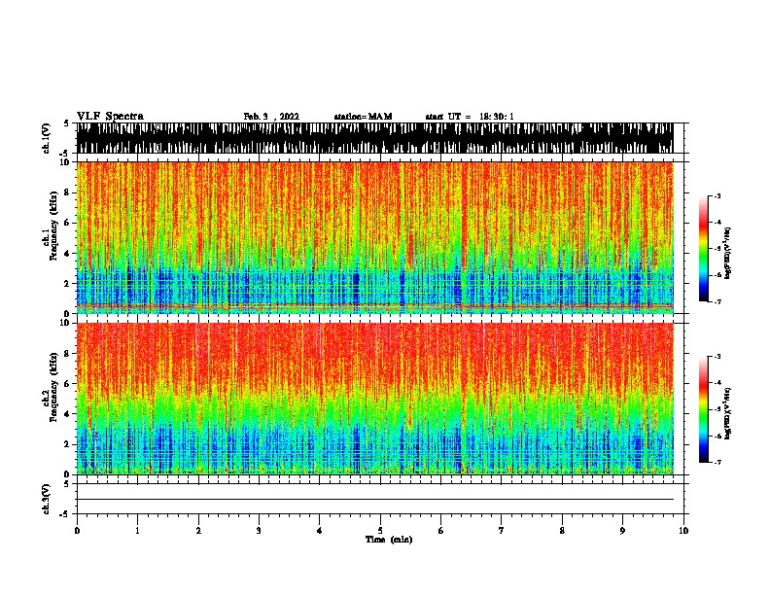Screen dimensions: 770x595
Task: Click the ch.2 color bar's log(PSD) label
Action: [x=728, y=414]
